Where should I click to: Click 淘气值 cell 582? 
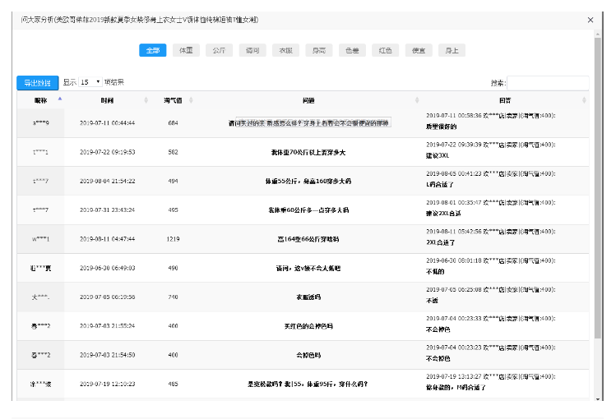173,152
